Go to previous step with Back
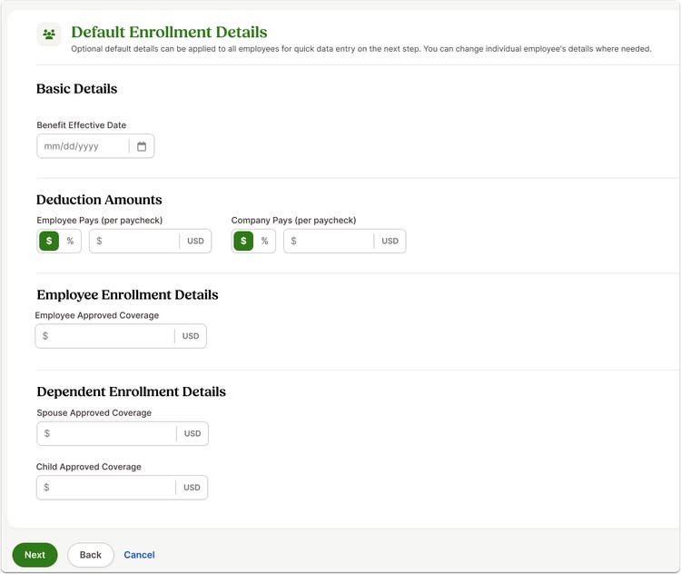This screenshot has height=574, width=681. point(90,555)
